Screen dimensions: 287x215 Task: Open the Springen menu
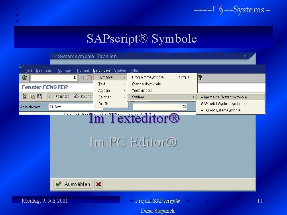tap(65, 70)
